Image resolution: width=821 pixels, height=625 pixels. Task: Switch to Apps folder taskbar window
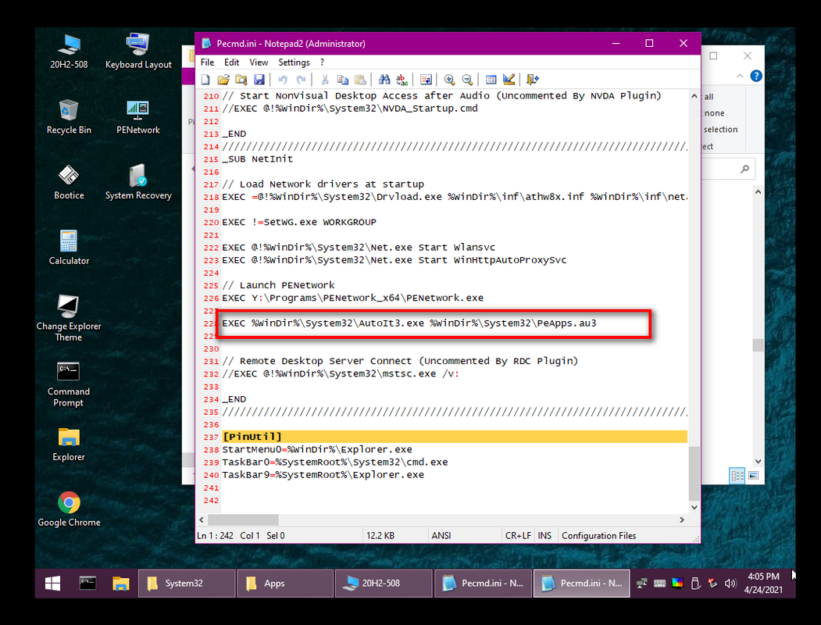pyautogui.click(x=285, y=583)
